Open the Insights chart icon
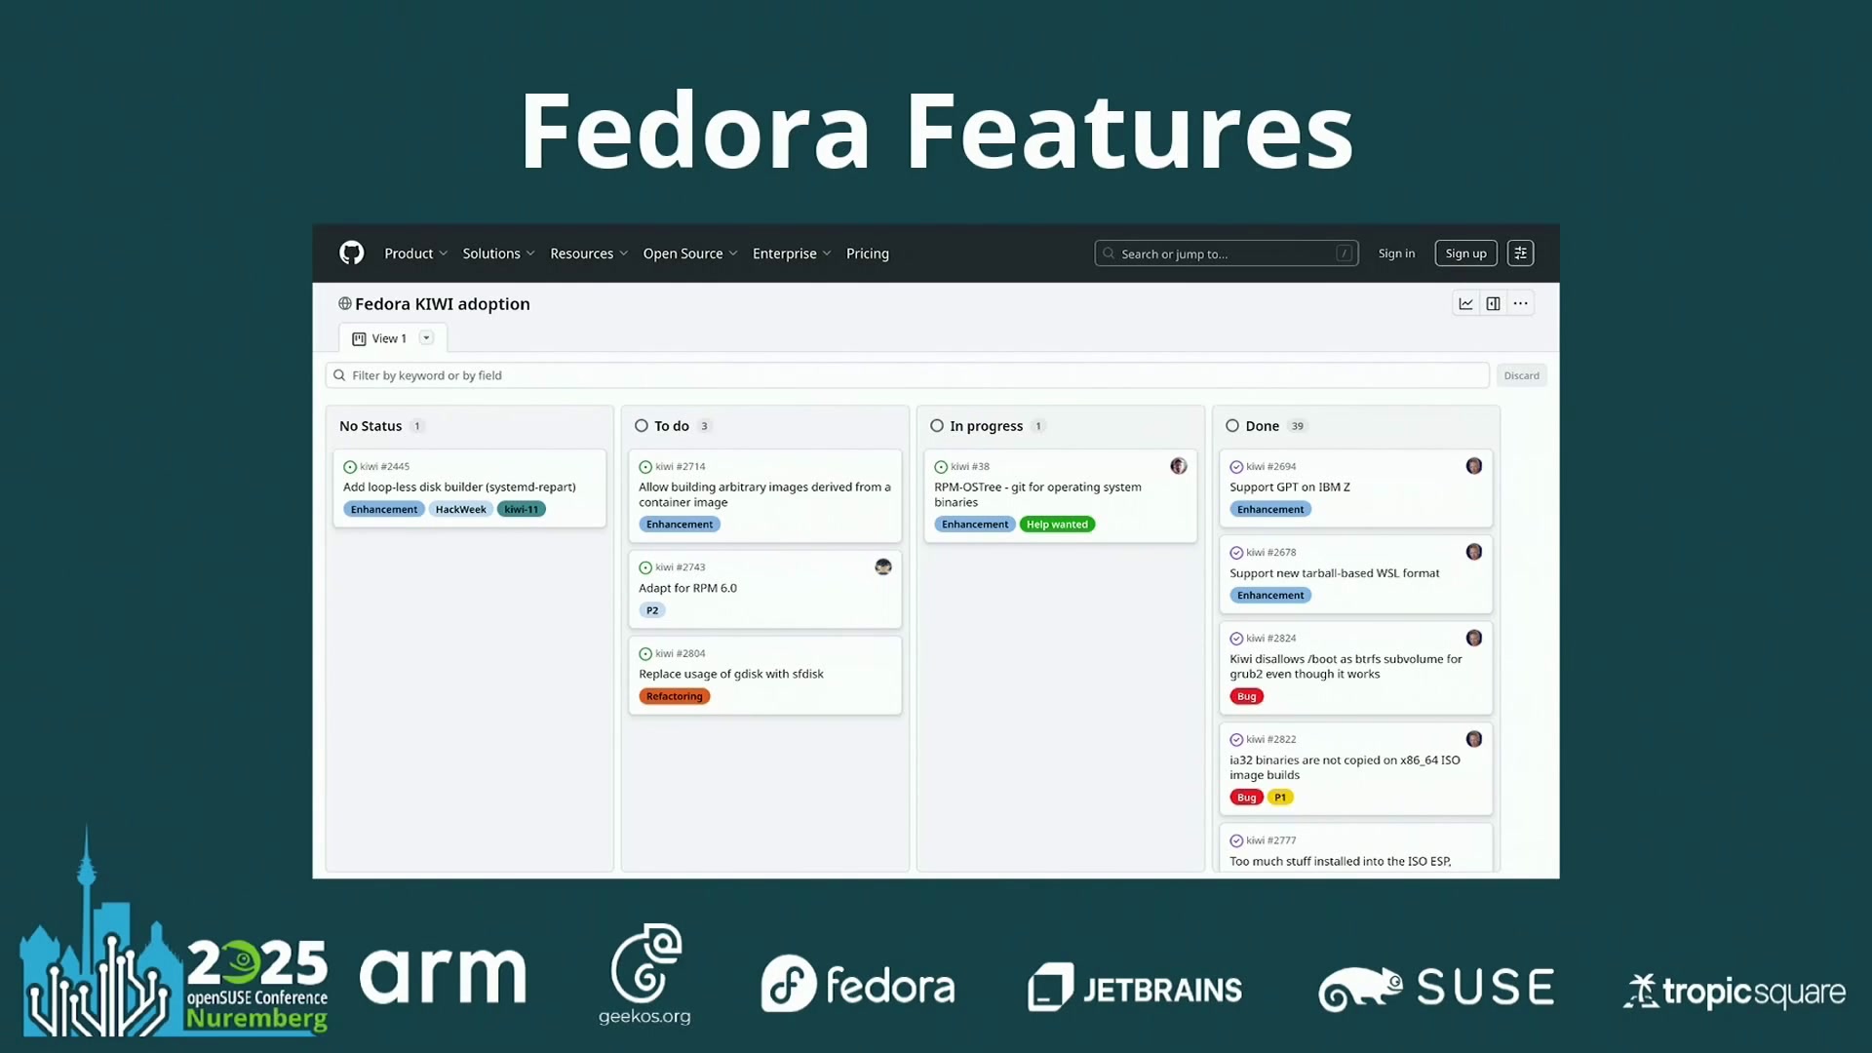The width and height of the screenshot is (1872, 1053). pos(1465,303)
